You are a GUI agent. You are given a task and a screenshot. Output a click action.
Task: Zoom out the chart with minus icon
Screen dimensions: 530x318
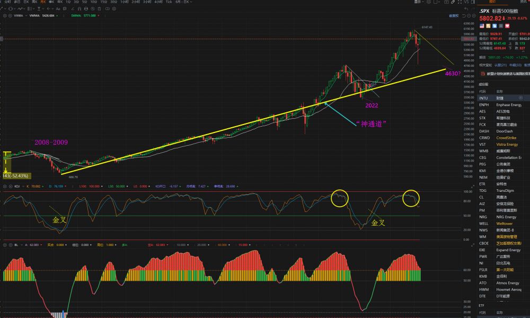[x=469, y=15]
